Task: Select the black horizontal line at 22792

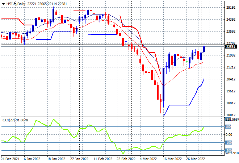Action: (x=113, y=45)
